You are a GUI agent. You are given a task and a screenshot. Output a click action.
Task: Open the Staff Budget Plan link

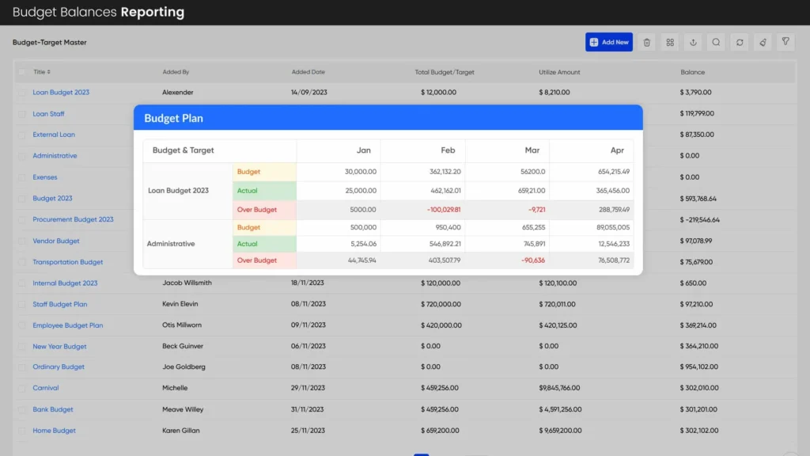tap(59, 304)
